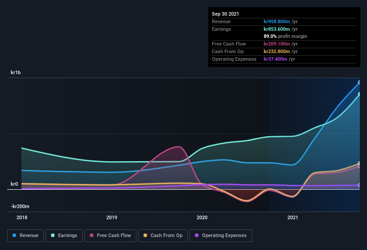Toggle the Earnings legend button
The height and width of the screenshot is (250, 367).
(64, 236)
